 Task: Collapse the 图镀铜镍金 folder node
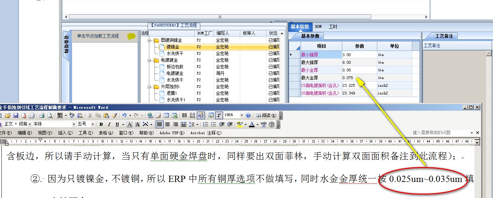point(150,40)
